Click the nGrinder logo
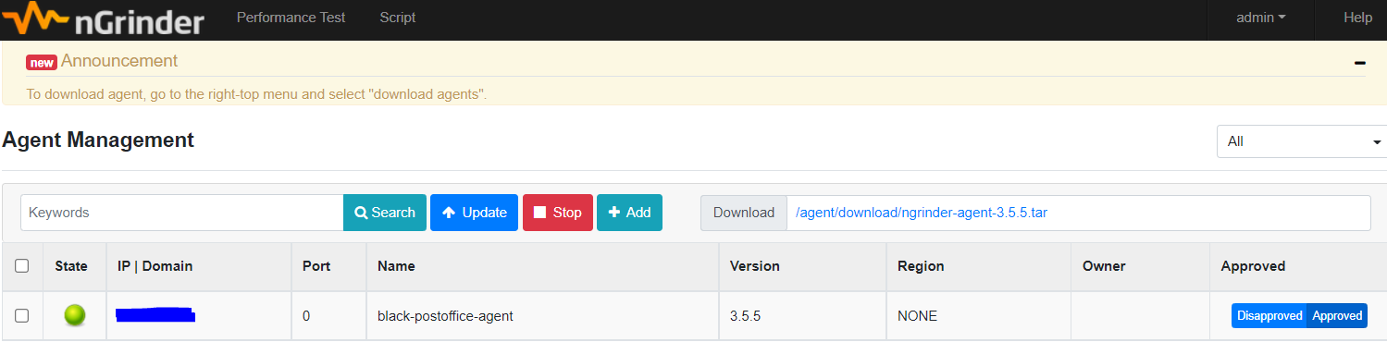This screenshot has height=342, width=1387. pos(103,18)
